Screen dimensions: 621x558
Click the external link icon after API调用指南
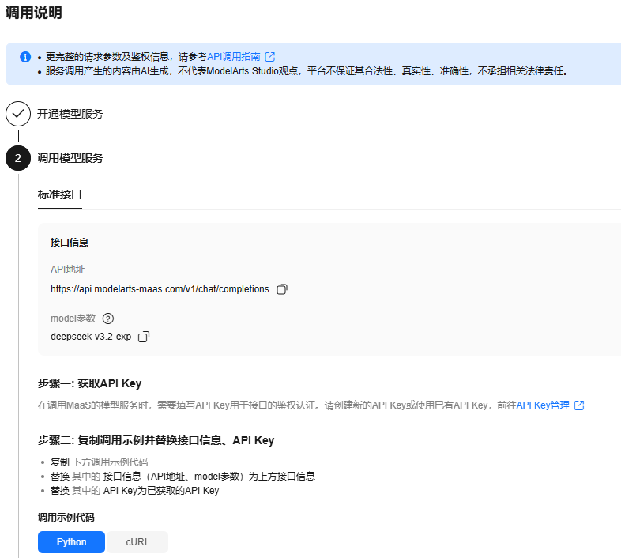click(x=270, y=57)
